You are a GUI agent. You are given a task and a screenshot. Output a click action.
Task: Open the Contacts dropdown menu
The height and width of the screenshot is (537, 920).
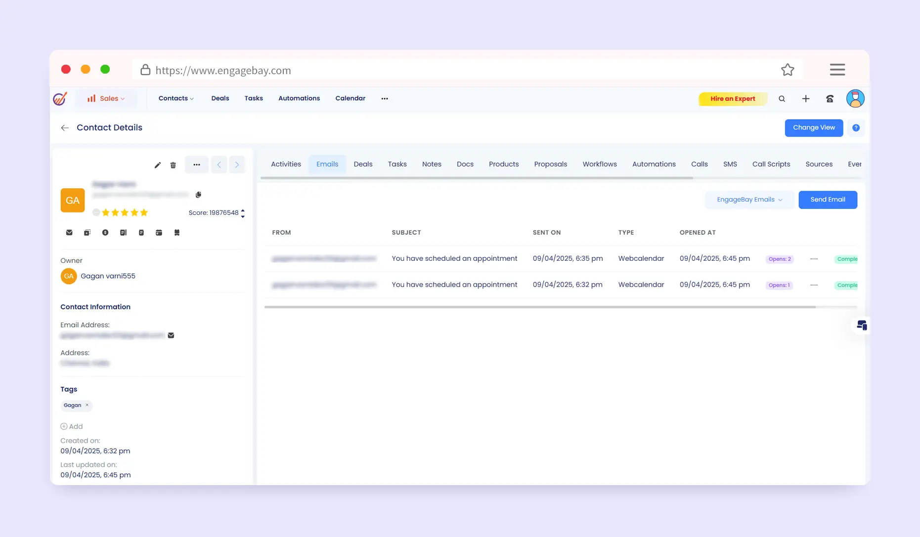(176, 99)
